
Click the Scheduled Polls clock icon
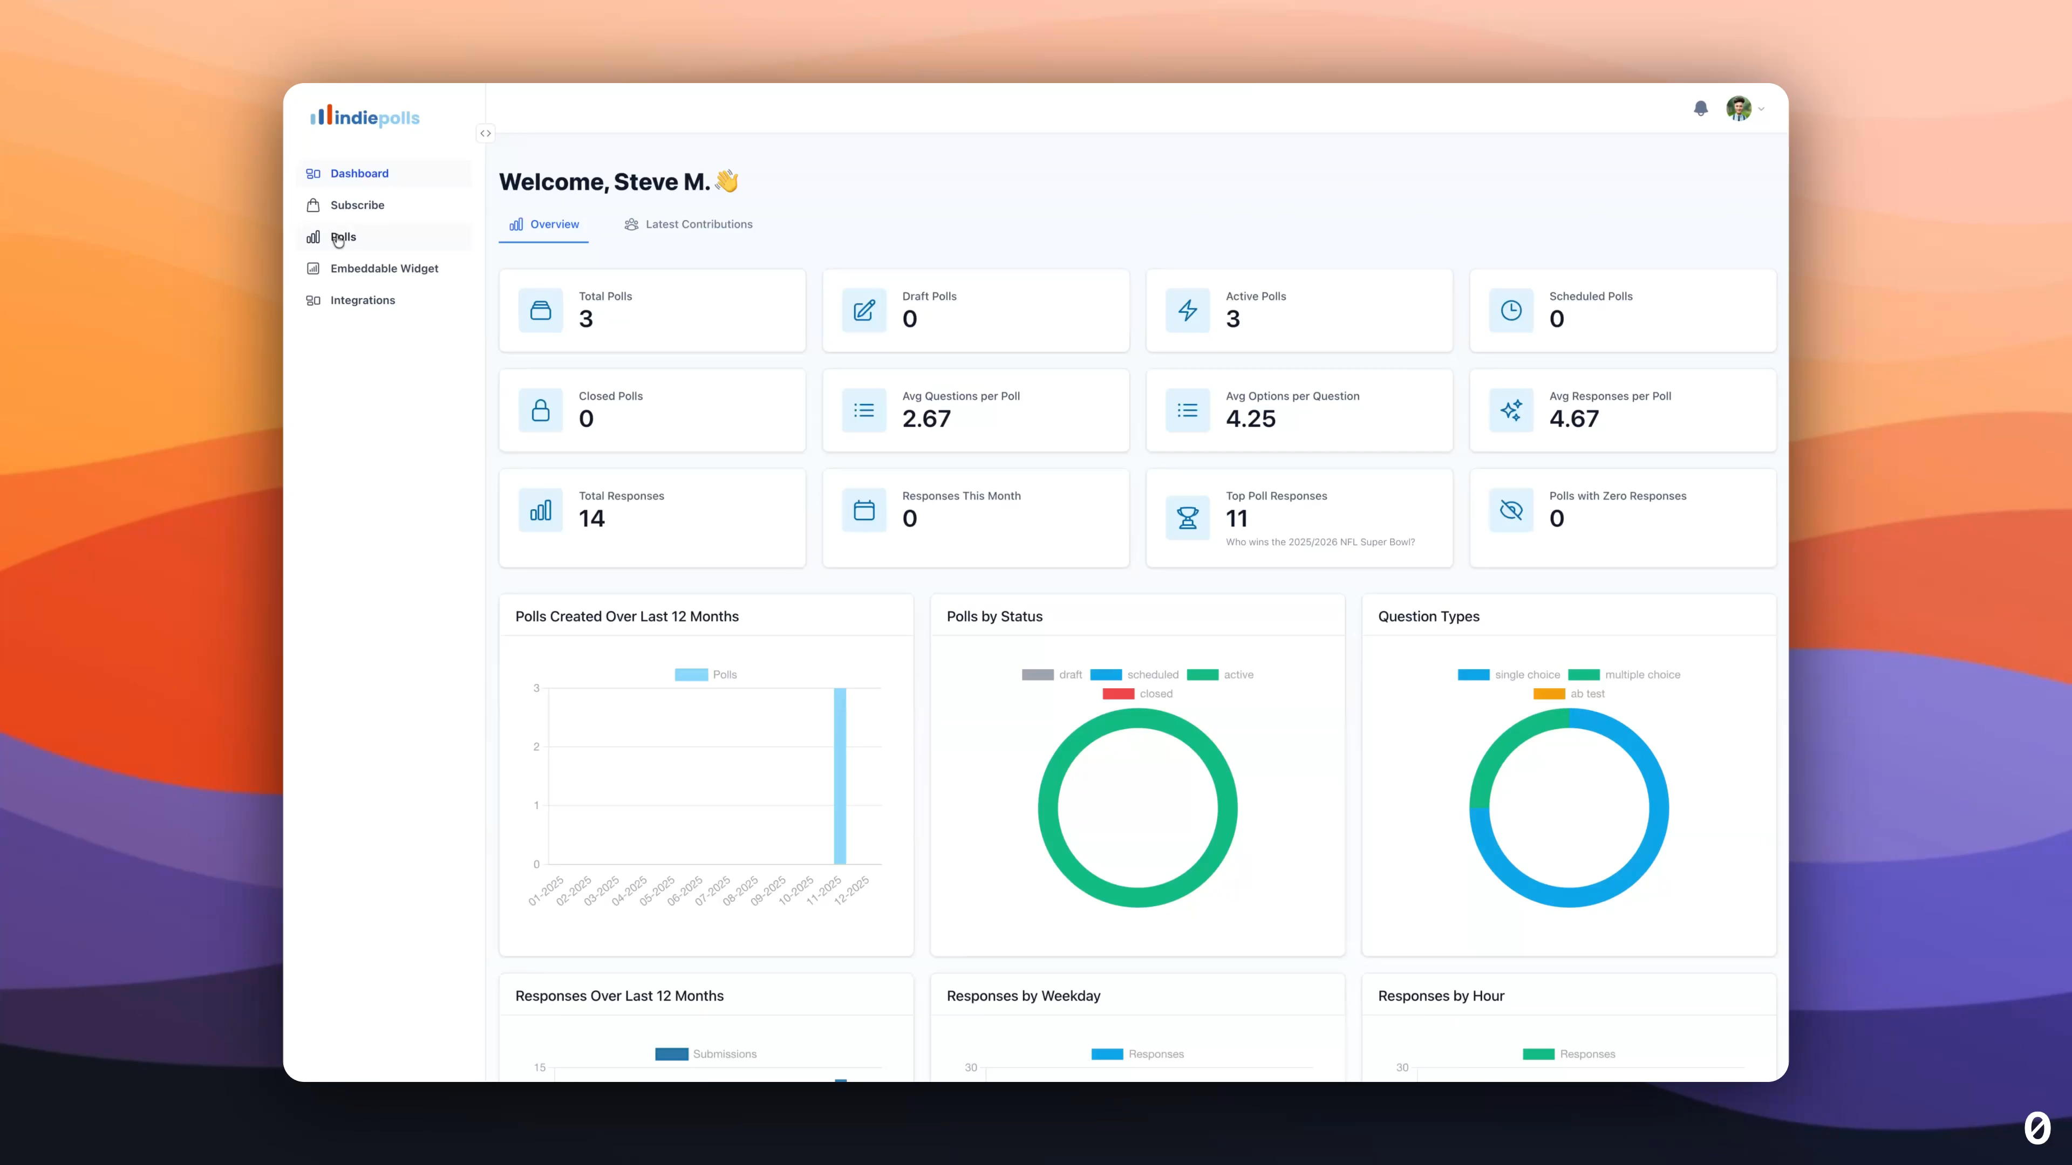click(1511, 310)
